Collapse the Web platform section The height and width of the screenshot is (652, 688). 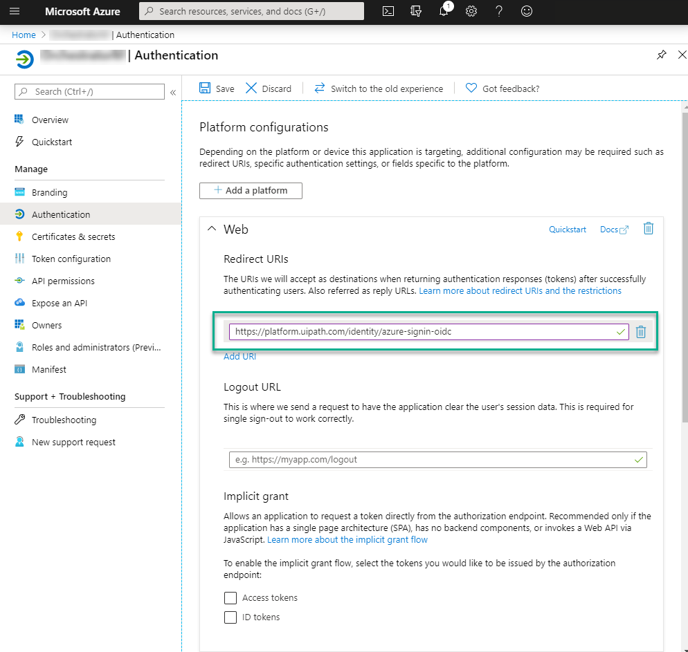pos(212,229)
